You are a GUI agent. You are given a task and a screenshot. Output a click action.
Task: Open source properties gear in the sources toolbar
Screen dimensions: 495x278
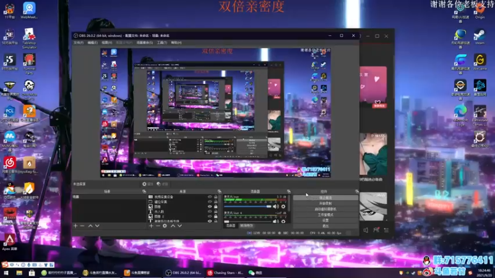click(165, 225)
